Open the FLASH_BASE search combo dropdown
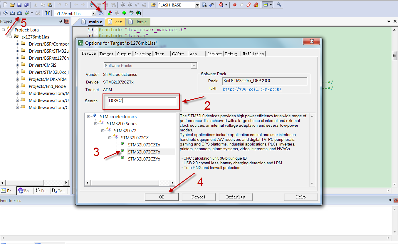The width and height of the screenshot is (398, 244). click(197, 5)
